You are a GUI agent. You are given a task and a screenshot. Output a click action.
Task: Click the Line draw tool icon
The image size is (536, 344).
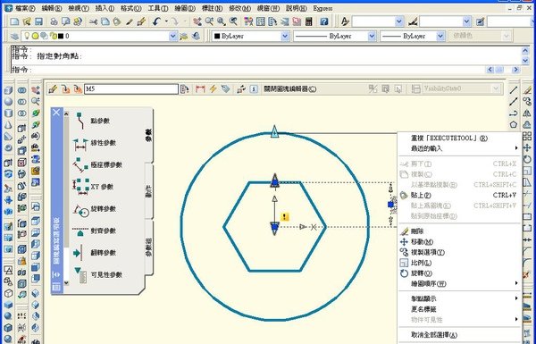point(513,90)
